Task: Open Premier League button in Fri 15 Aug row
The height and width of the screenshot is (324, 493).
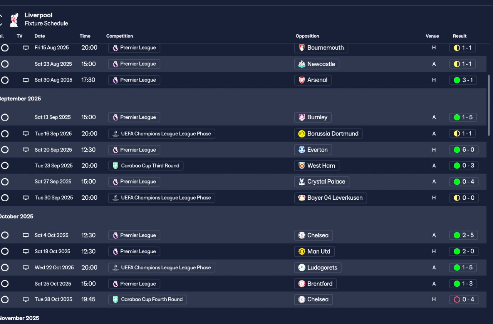Action: click(x=134, y=48)
